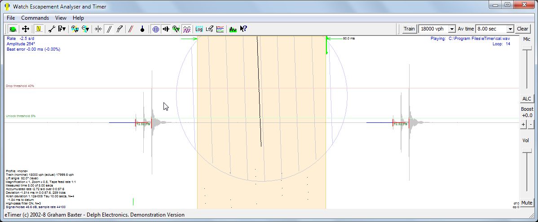Click the green Run toolbar button
Viewport: 538px width, 222px height.
13,29
